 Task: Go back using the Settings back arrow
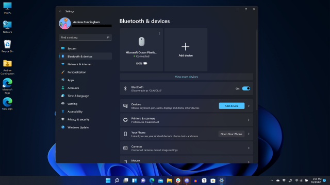coord(60,11)
